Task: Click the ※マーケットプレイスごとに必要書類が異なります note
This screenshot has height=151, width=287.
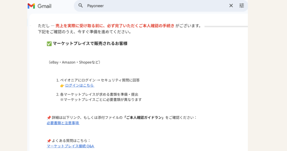Action: [101, 100]
